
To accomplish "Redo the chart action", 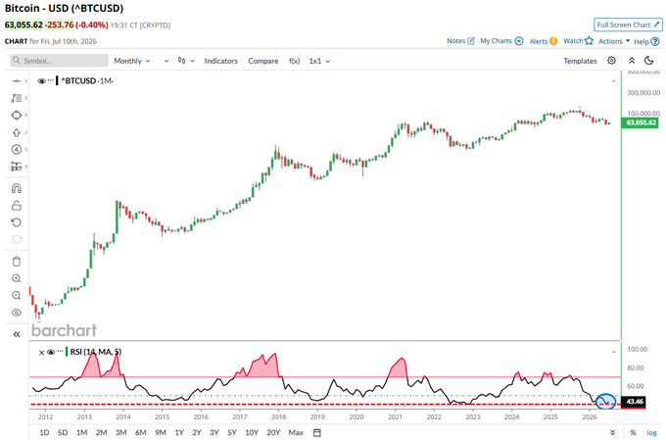I will click(x=16, y=239).
